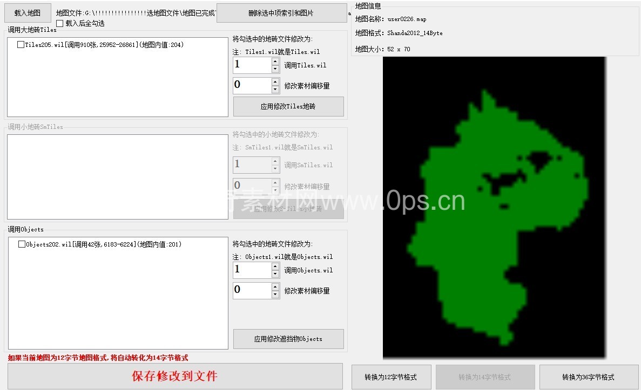Check the Tiles205.wil list item

click(x=21, y=45)
